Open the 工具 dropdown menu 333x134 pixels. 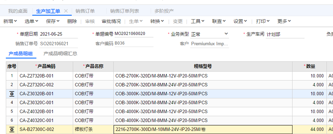[x=197, y=21]
